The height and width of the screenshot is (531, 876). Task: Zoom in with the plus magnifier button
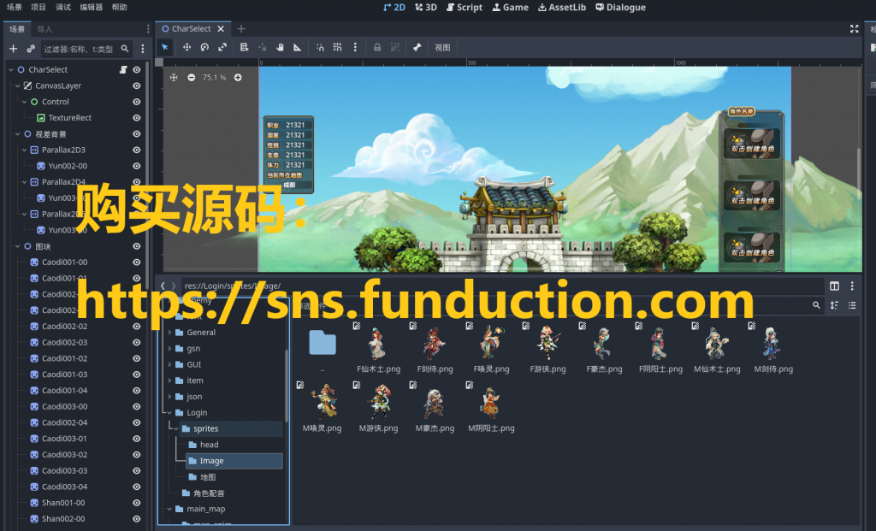[x=238, y=77]
